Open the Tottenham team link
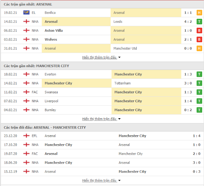204x186 pixels. click(122, 83)
